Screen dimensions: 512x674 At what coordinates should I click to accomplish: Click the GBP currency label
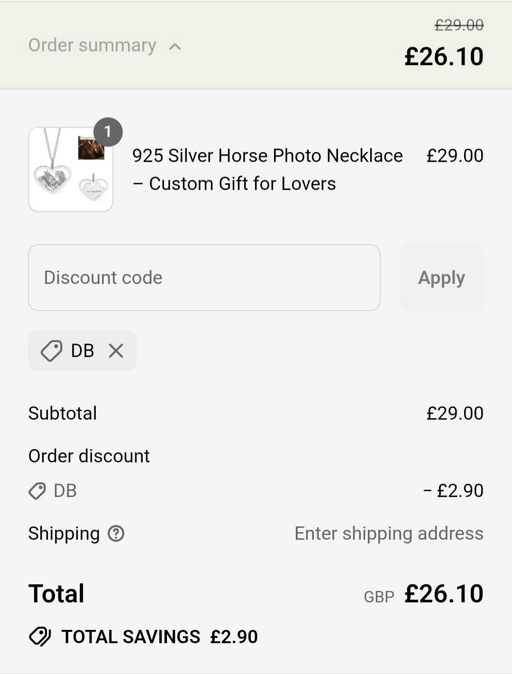point(379,597)
